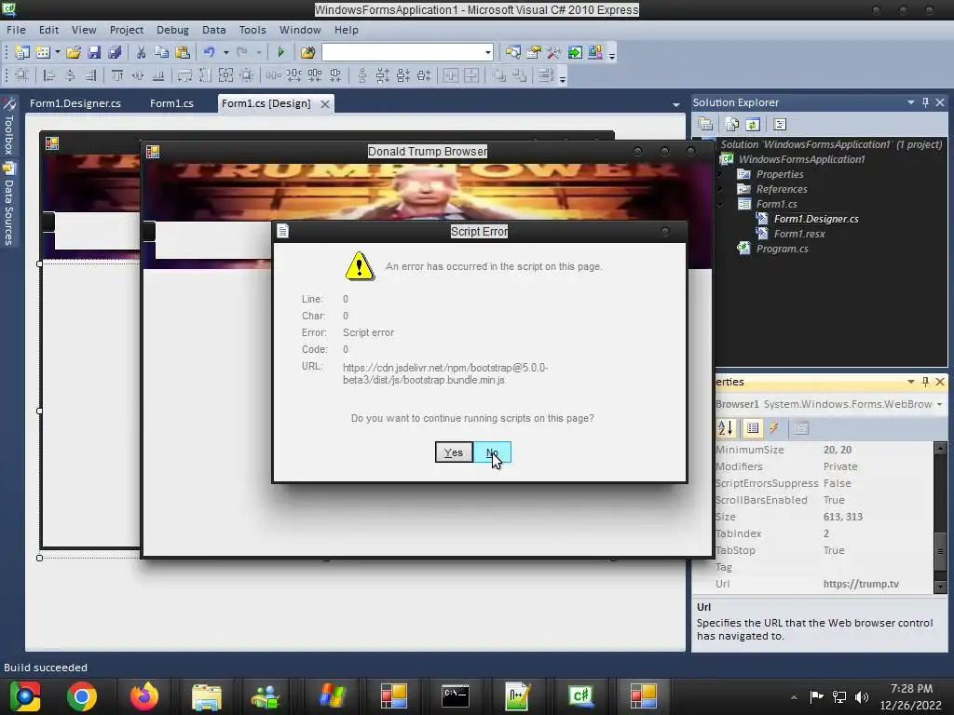Open the document tabs list dropdown arrow
Image resolution: width=954 pixels, height=715 pixels.
coord(676,105)
